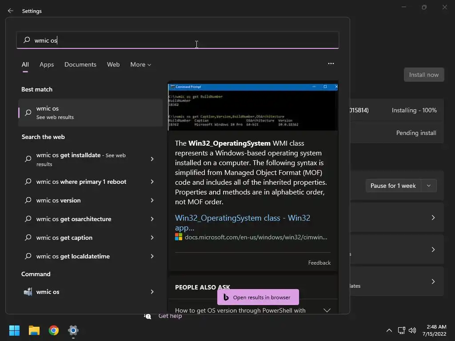This screenshot has height=341, width=455.
Task: Click the Bing icon in Open results button
Action: click(226, 297)
